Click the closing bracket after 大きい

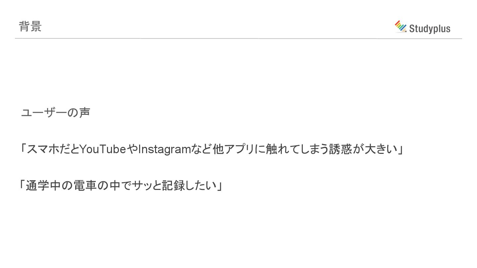coord(400,151)
